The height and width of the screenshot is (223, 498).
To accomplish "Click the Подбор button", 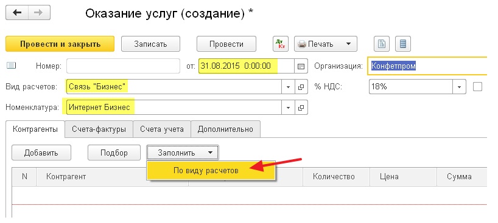I will tap(114, 153).
